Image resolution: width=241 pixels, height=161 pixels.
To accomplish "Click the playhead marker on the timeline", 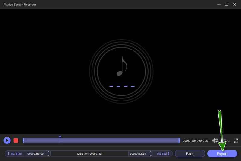I will pos(60,137).
